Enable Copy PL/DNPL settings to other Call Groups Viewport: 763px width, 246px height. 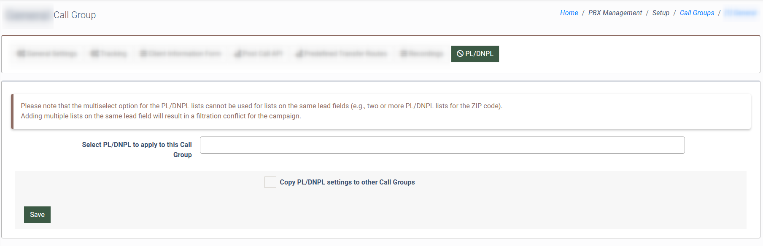point(270,182)
